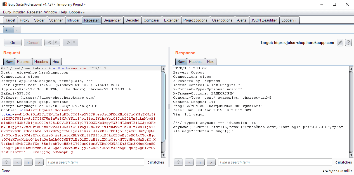Open the Help menu
354x175 pixels.
click(x=63, y=12)
